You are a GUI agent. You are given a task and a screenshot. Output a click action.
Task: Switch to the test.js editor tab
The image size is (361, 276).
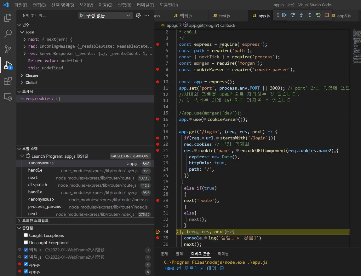click(224, 16)
